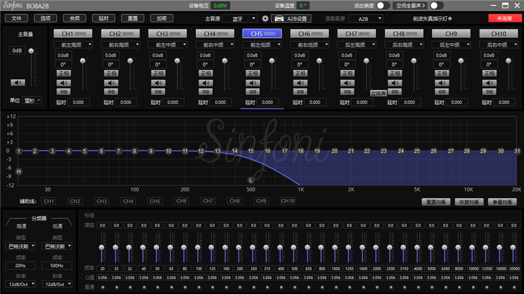Open the 文件 menu
This screenshot has height=294, width=524.
[17, 18]
